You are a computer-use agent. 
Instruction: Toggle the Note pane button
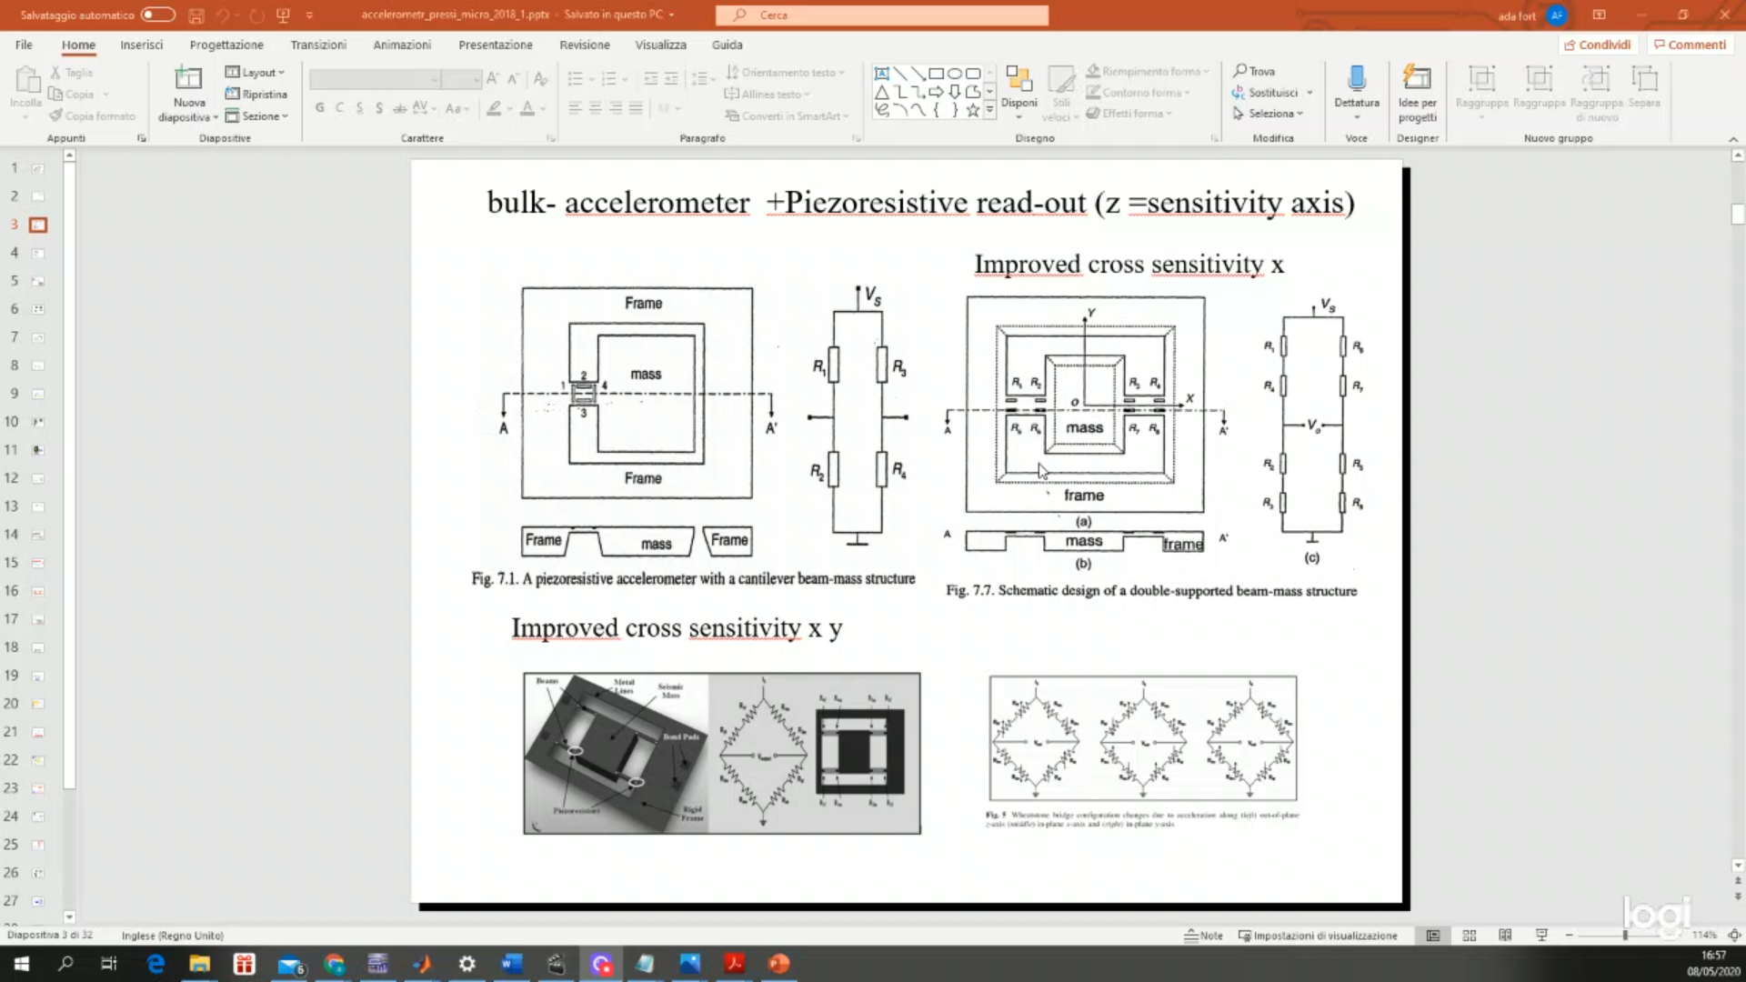point(1203,935)
